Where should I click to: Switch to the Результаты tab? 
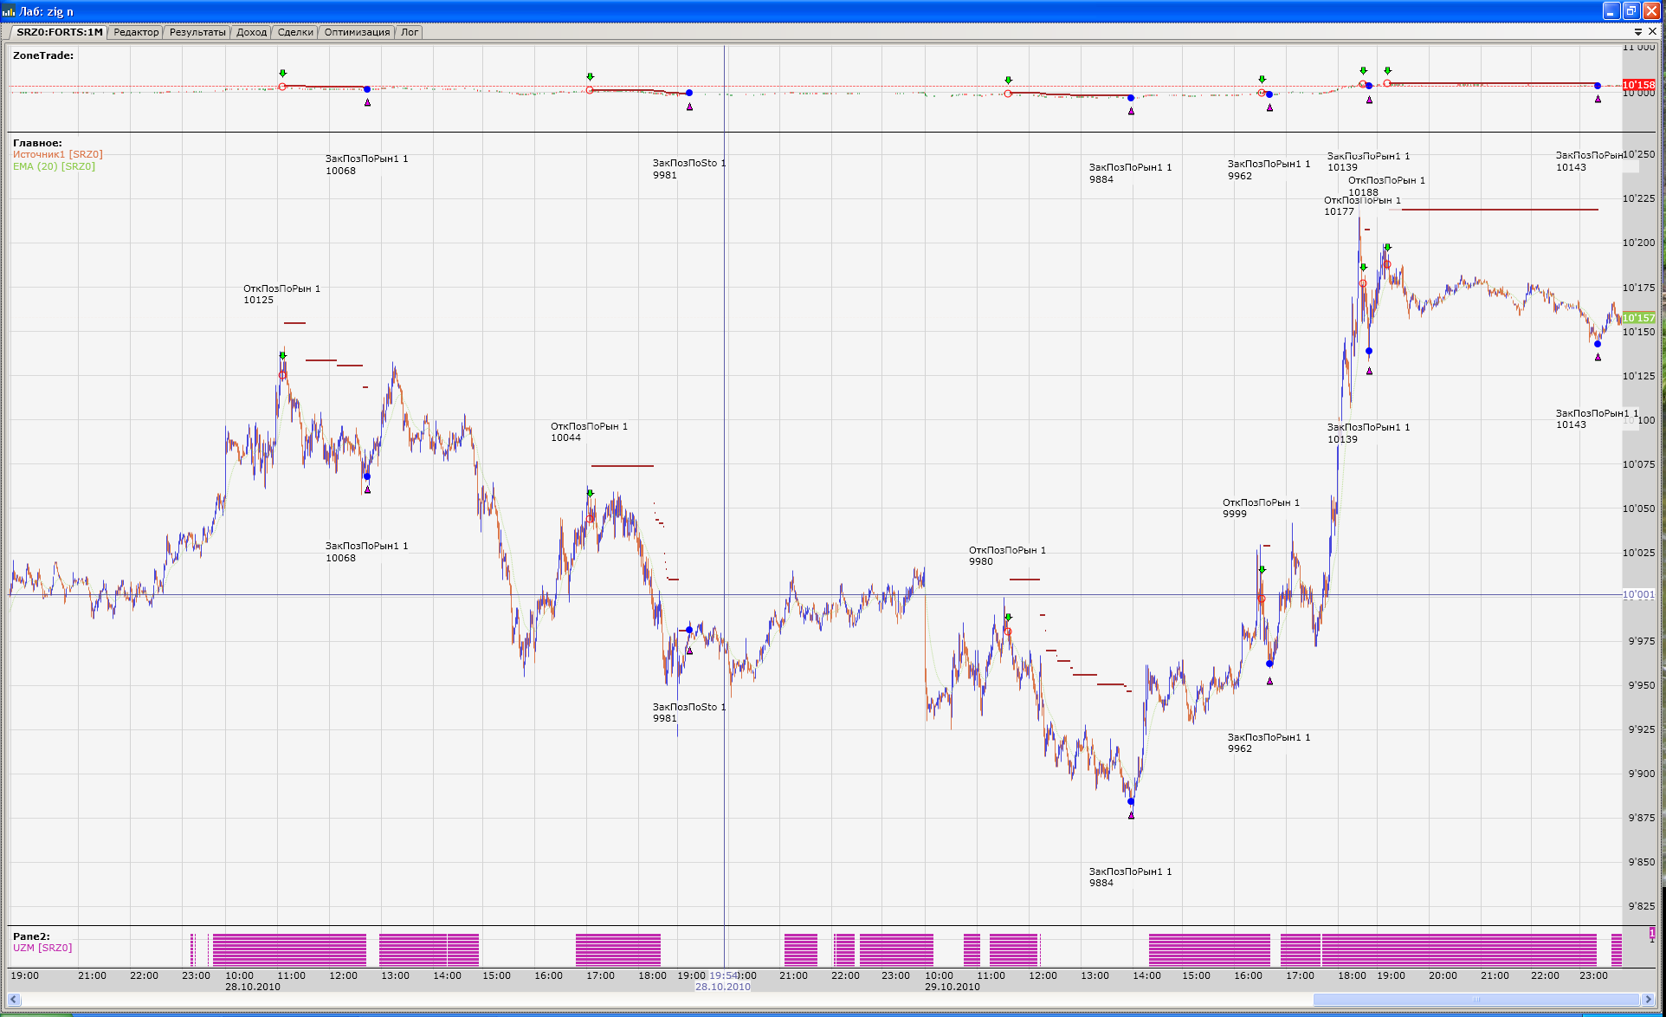pos(197,32)
